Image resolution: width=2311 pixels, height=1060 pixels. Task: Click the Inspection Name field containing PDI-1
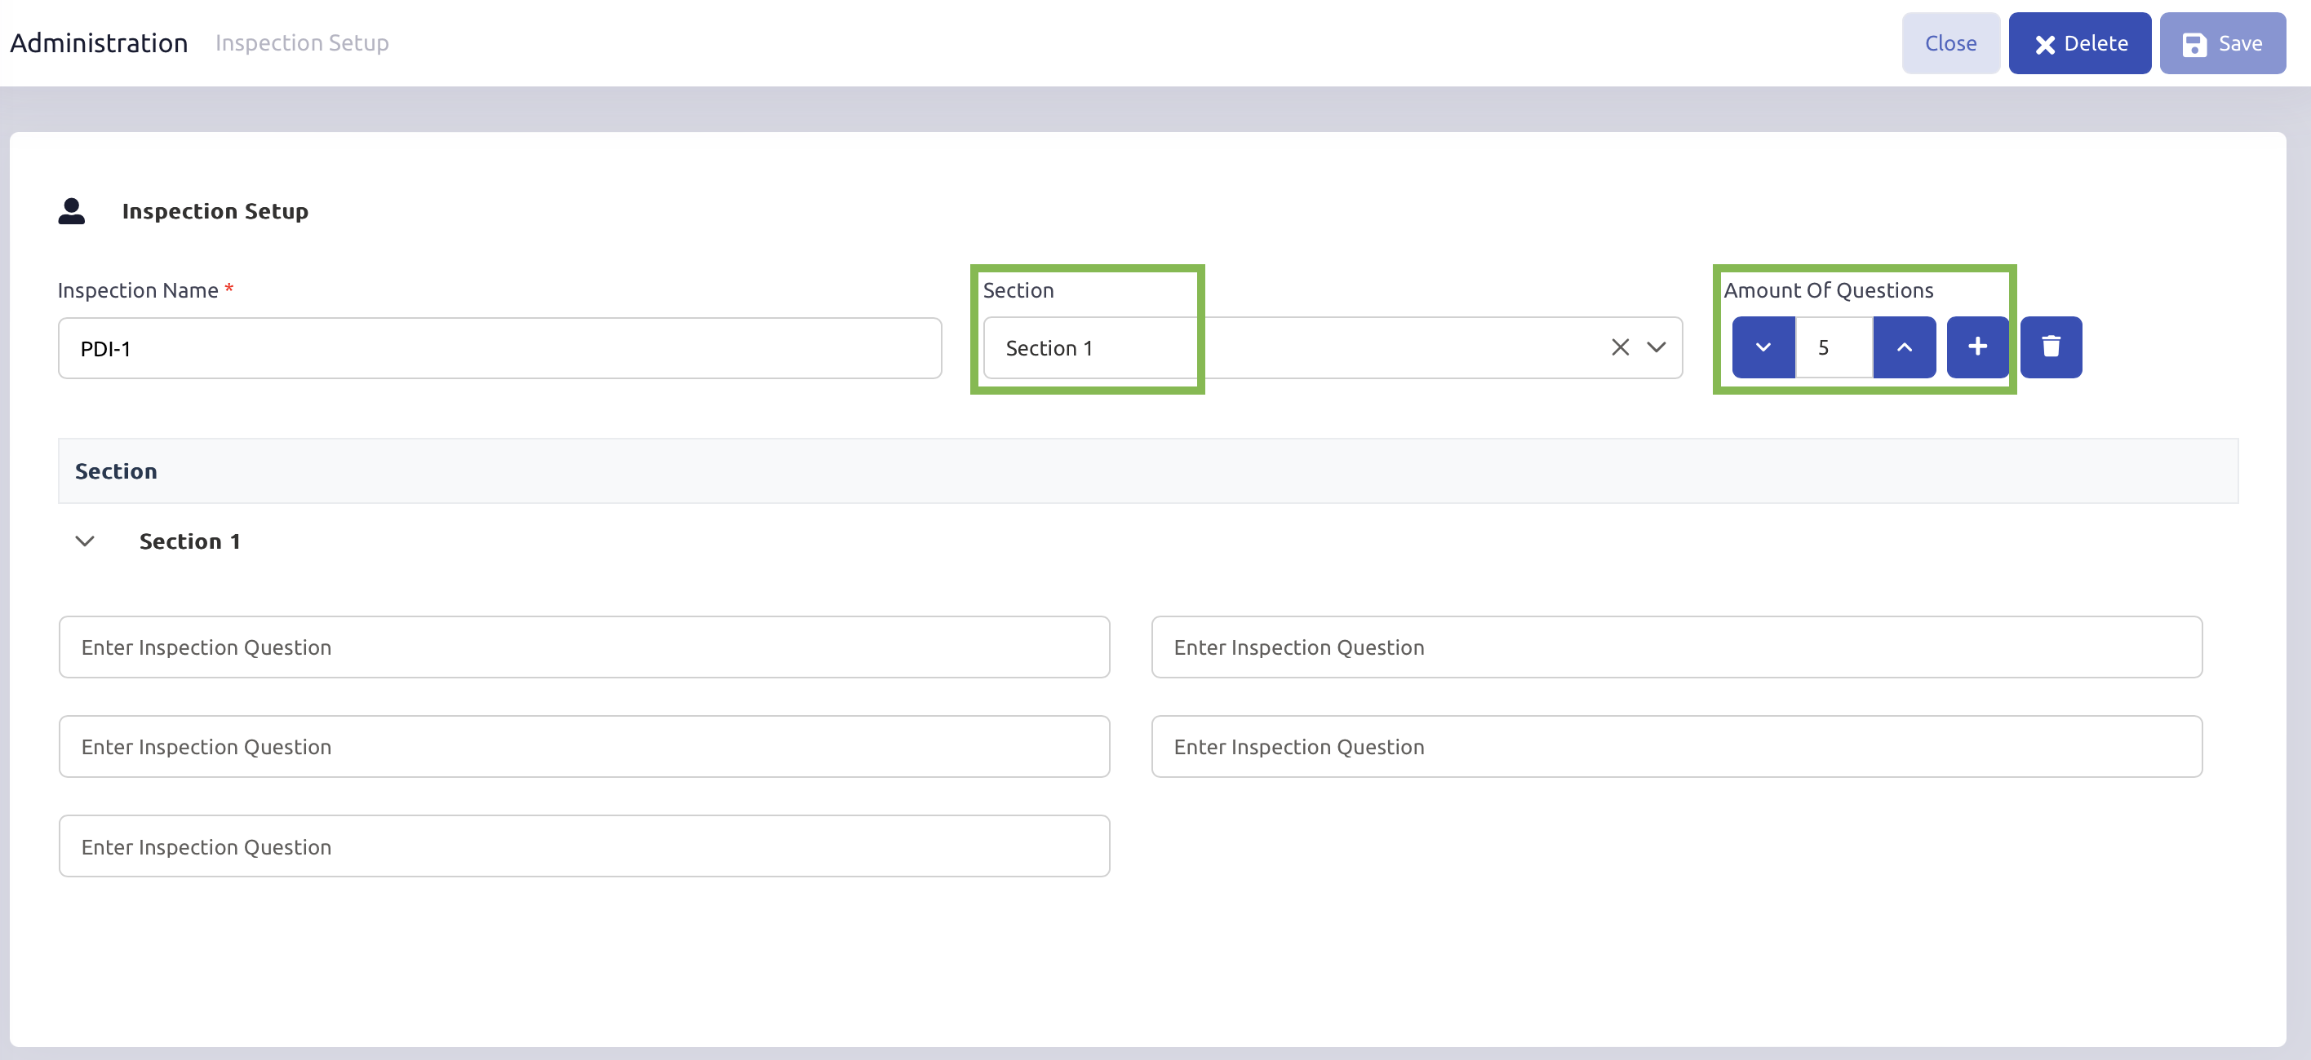pyautogui.click(x=499, y=348)
